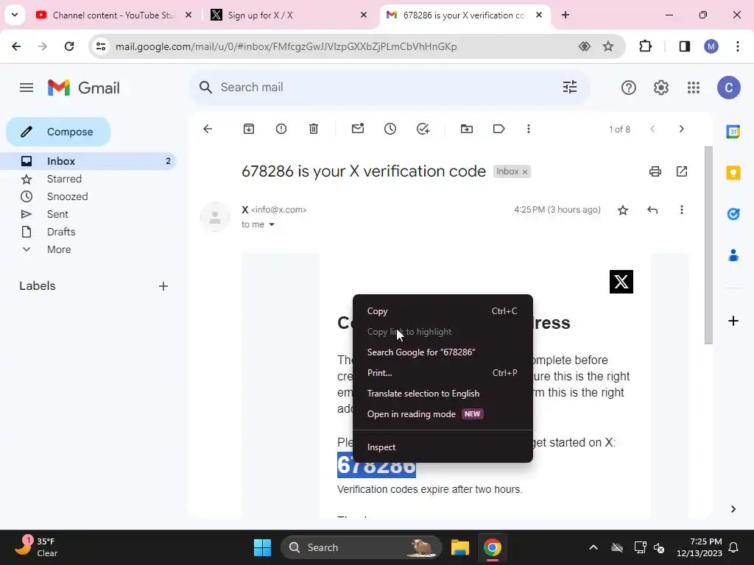754x565 pixels.
Task: Open Google Calendar side panel
Action: pos(733,131)
